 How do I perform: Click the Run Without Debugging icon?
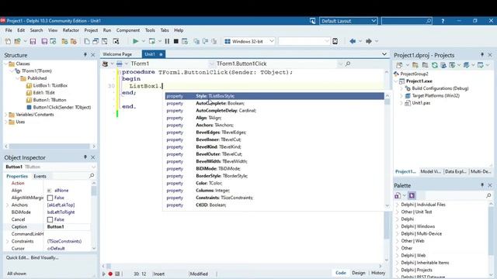point(152,41)
